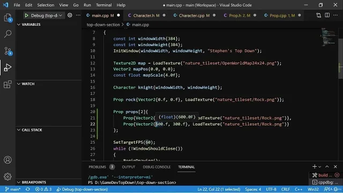Click Win32 configuration status item
Screen dimensions: 343x193
[313, 189]
